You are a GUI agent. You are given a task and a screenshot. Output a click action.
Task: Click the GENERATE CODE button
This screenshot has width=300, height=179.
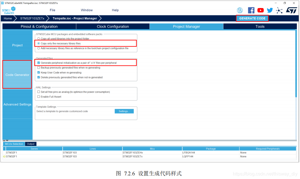pos(252,19)
